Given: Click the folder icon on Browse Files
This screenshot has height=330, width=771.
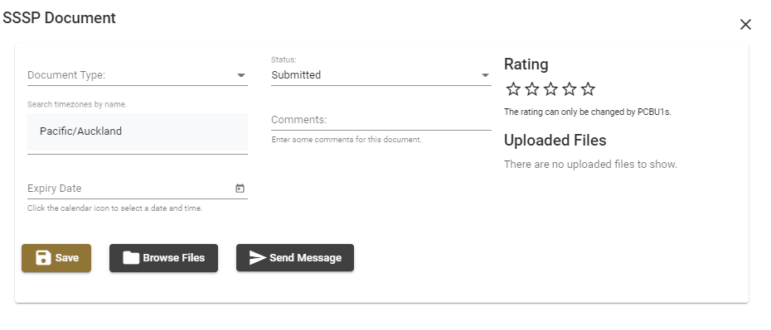Looking at the screenshot, I should click(131, 257).
